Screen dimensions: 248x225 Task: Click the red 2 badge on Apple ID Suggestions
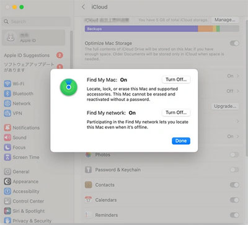(60, 55)
